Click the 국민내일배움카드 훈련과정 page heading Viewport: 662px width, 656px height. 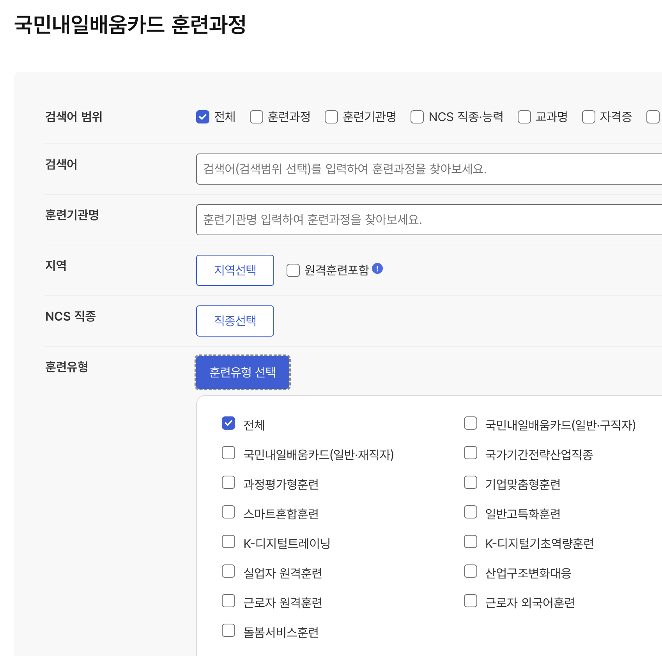coord(130,25)
